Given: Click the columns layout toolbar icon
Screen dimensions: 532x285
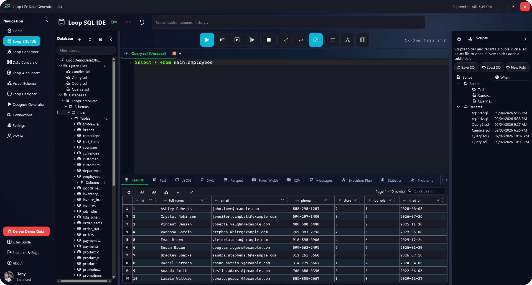Looking at the screenshot, I should tap(362, 40).
